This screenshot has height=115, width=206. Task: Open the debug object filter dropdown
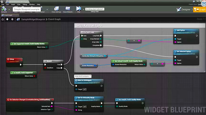click(x=95, y=9)
